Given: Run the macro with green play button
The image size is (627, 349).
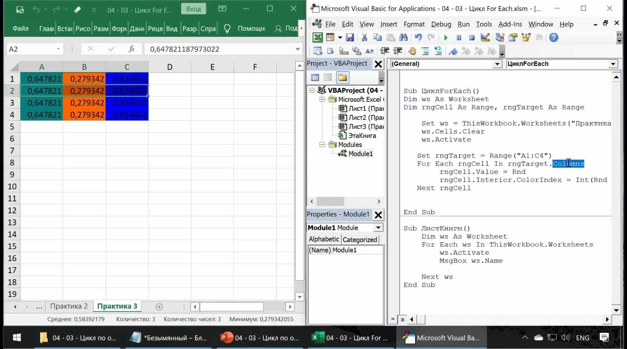Looking at the screenshot, I should click(x=446, y=38).
